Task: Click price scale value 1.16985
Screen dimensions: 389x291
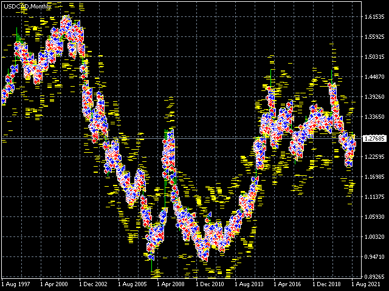Action: coord(374,176)
